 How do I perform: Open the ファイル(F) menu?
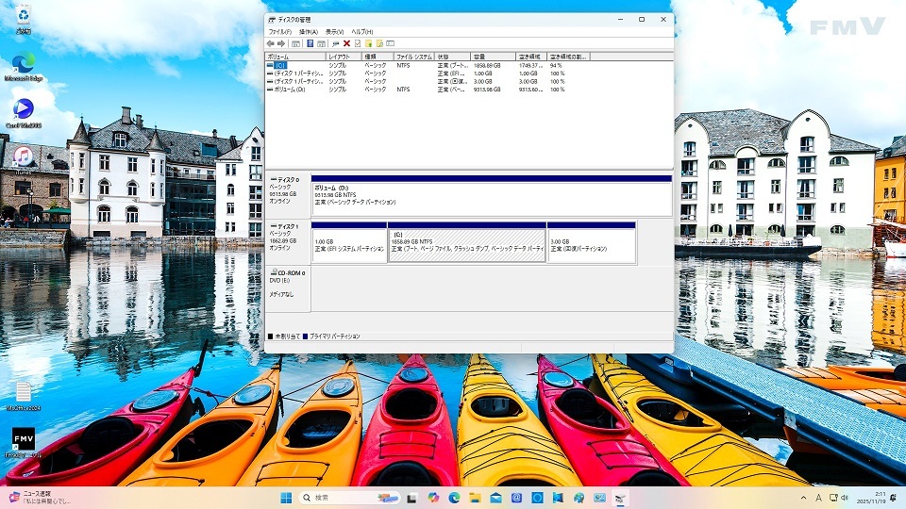point(280,31)
